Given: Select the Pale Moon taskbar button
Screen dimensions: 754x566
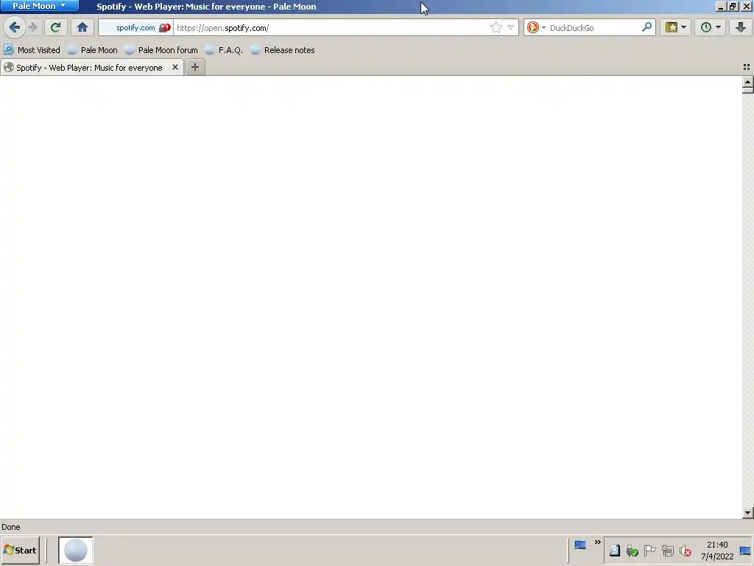Looking at the screenshot, I should tap(76, 550).
